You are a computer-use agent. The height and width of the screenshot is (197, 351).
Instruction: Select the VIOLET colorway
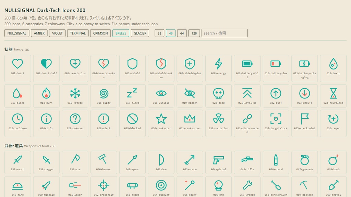(57, 33)
